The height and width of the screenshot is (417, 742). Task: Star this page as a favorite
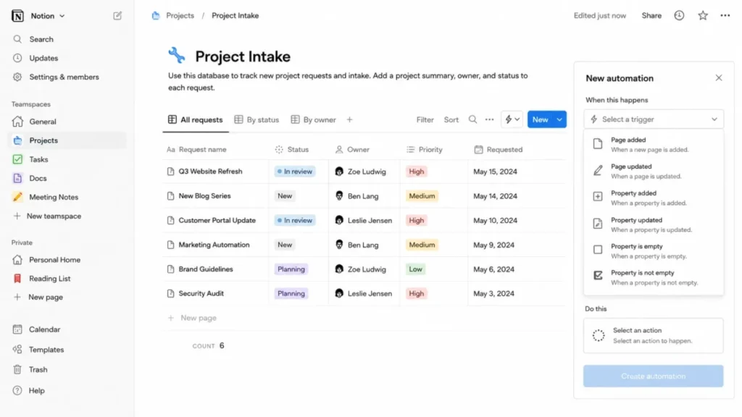(703, 16)
